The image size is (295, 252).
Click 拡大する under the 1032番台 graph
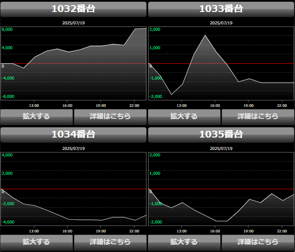click(x=36, y=117)
